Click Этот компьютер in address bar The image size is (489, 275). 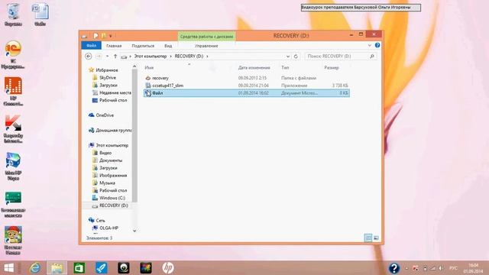[151, 56]
